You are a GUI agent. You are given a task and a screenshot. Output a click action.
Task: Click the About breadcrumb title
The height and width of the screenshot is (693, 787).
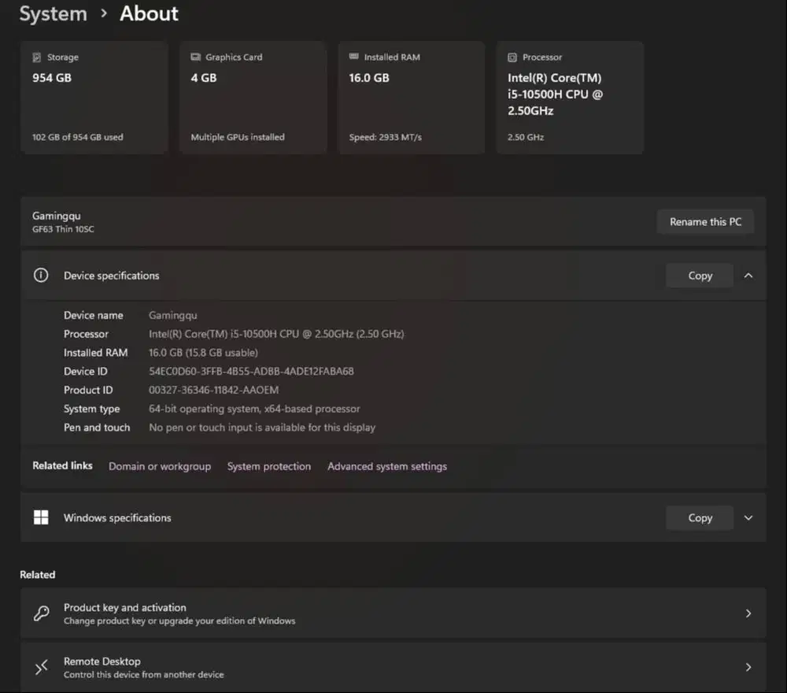tap(149, 13)
